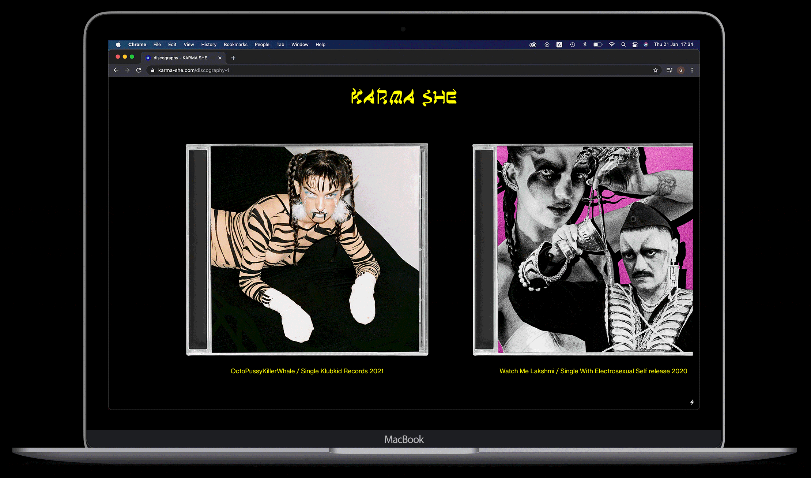The image size is (811, 478).
Task: Click the Creative Cloud menu bar icon
Action: point(533,45)
